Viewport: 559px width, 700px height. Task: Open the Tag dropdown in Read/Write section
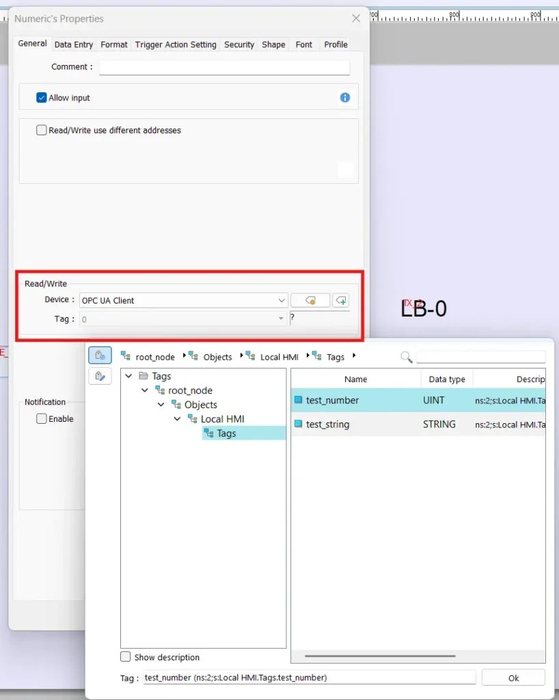point(280,318)
